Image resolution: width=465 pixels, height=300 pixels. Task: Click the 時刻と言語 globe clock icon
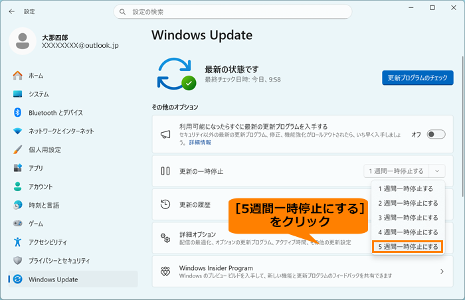(x=17, y=205)
